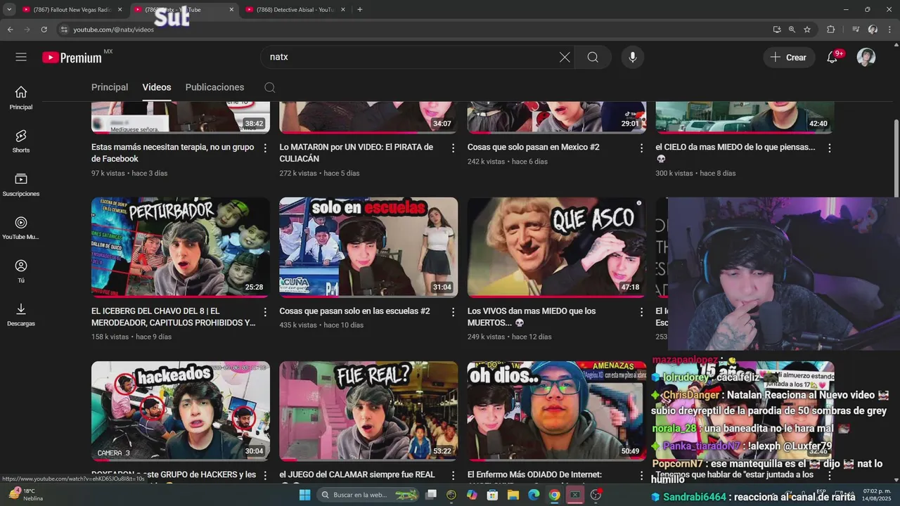The image size is (900, 506).
Task: Switch to the Publicaciones channel tab
Action: (x=214, y=87)
